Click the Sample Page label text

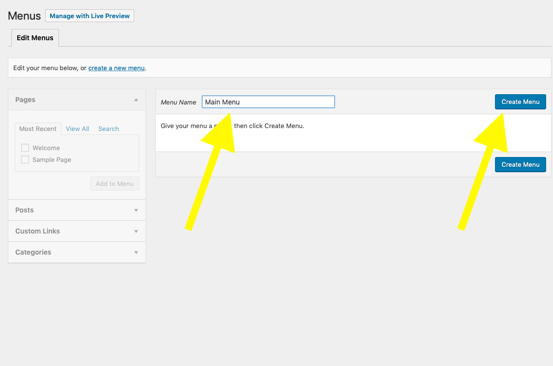pos(52,159)
